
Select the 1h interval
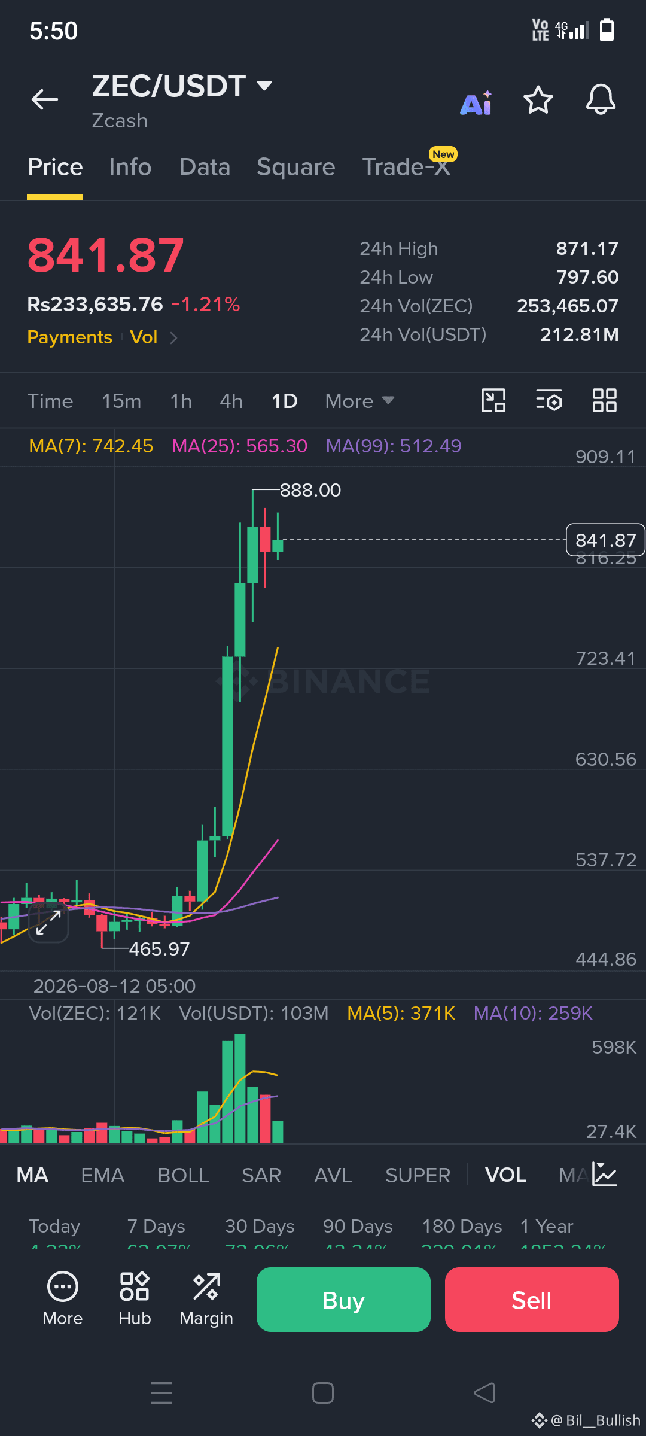(181, 401)
